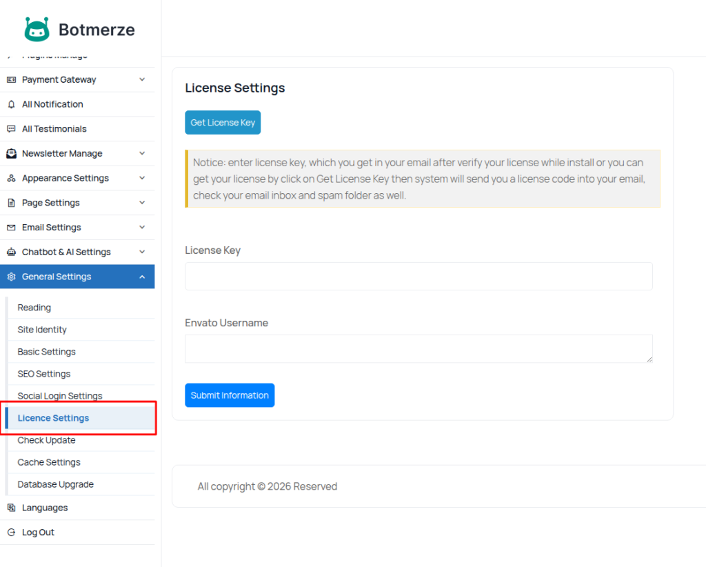Focus the License Key input field
The image size is (706, 567).
point(418,276)
